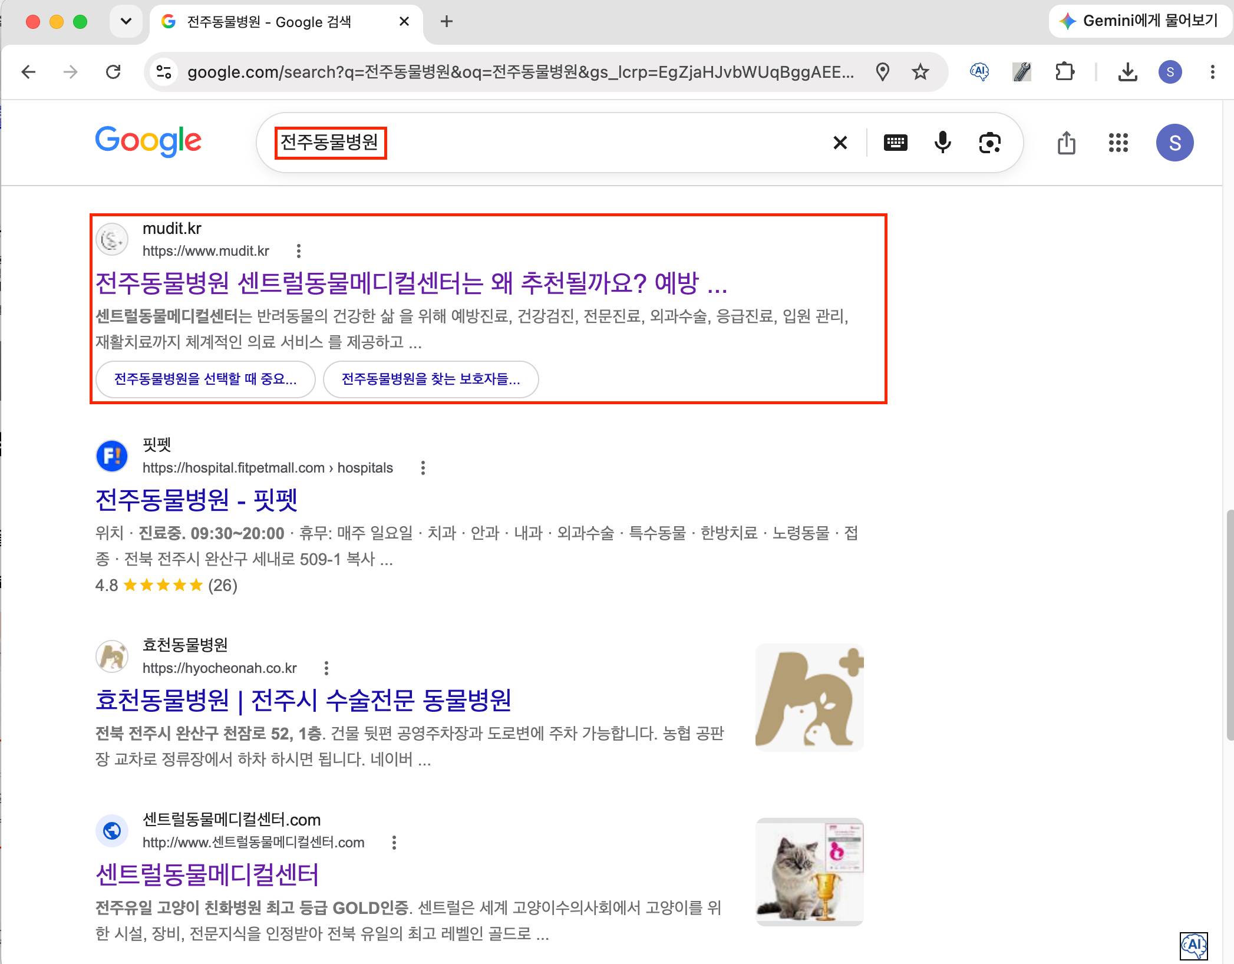1234x964 pixels.
Task: Click the location pin icon in address bar
Action: coord(882,72)
